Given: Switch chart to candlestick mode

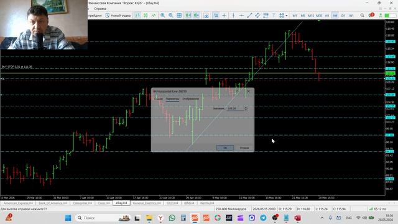Looking at the screenshot, I should click(146, 16).
